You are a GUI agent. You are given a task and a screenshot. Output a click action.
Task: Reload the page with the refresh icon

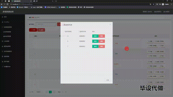(7, 4)
